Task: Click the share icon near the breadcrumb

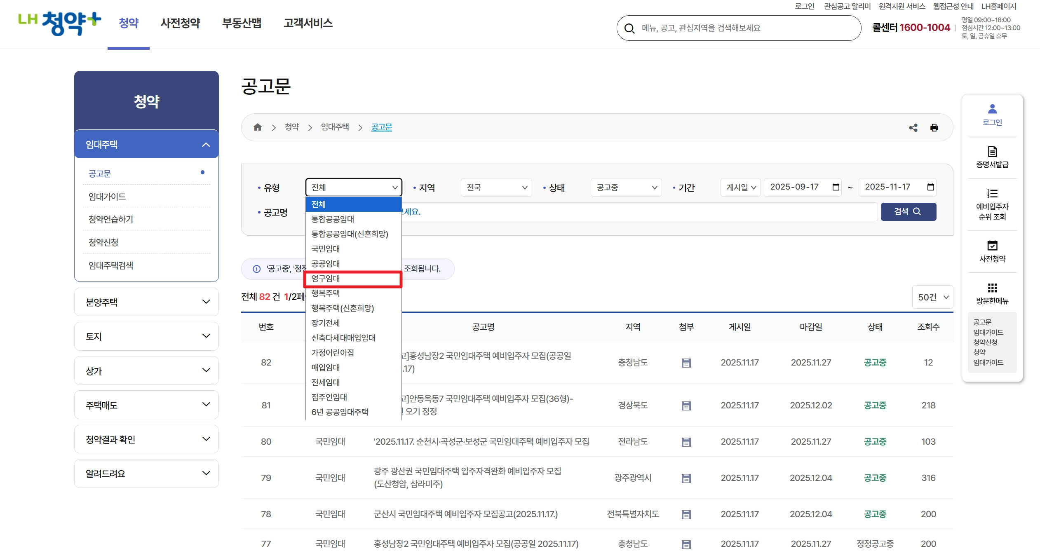Action: [x=914, y=128]
